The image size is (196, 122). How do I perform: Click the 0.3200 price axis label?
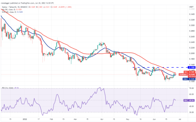192,20
